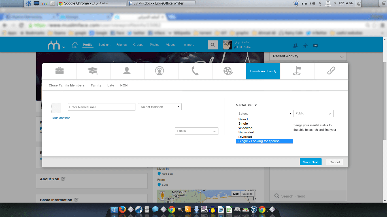Open the graduation cap education tab

[x=93, y=71]
